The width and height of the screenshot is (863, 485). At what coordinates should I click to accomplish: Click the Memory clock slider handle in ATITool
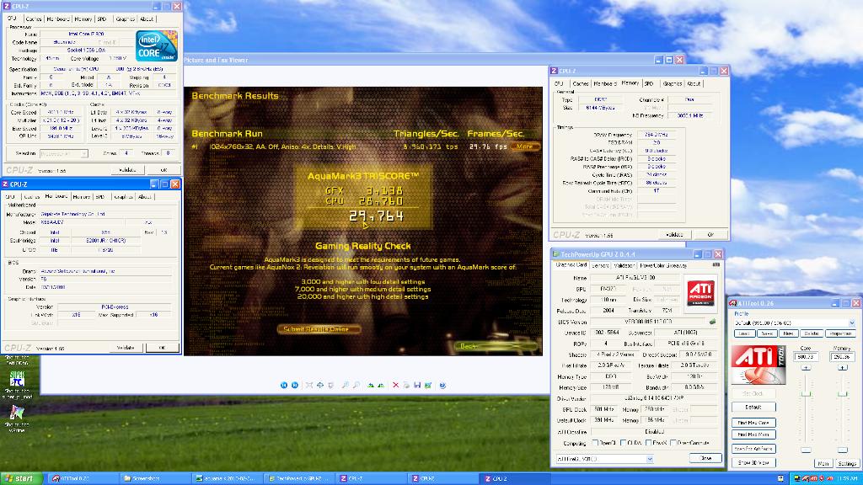tap(843, 394)
